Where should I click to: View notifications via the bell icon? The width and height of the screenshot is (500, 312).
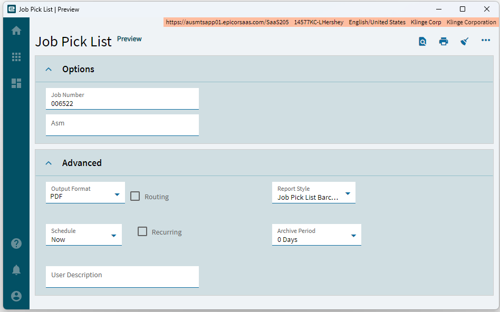tap(16, 270)
